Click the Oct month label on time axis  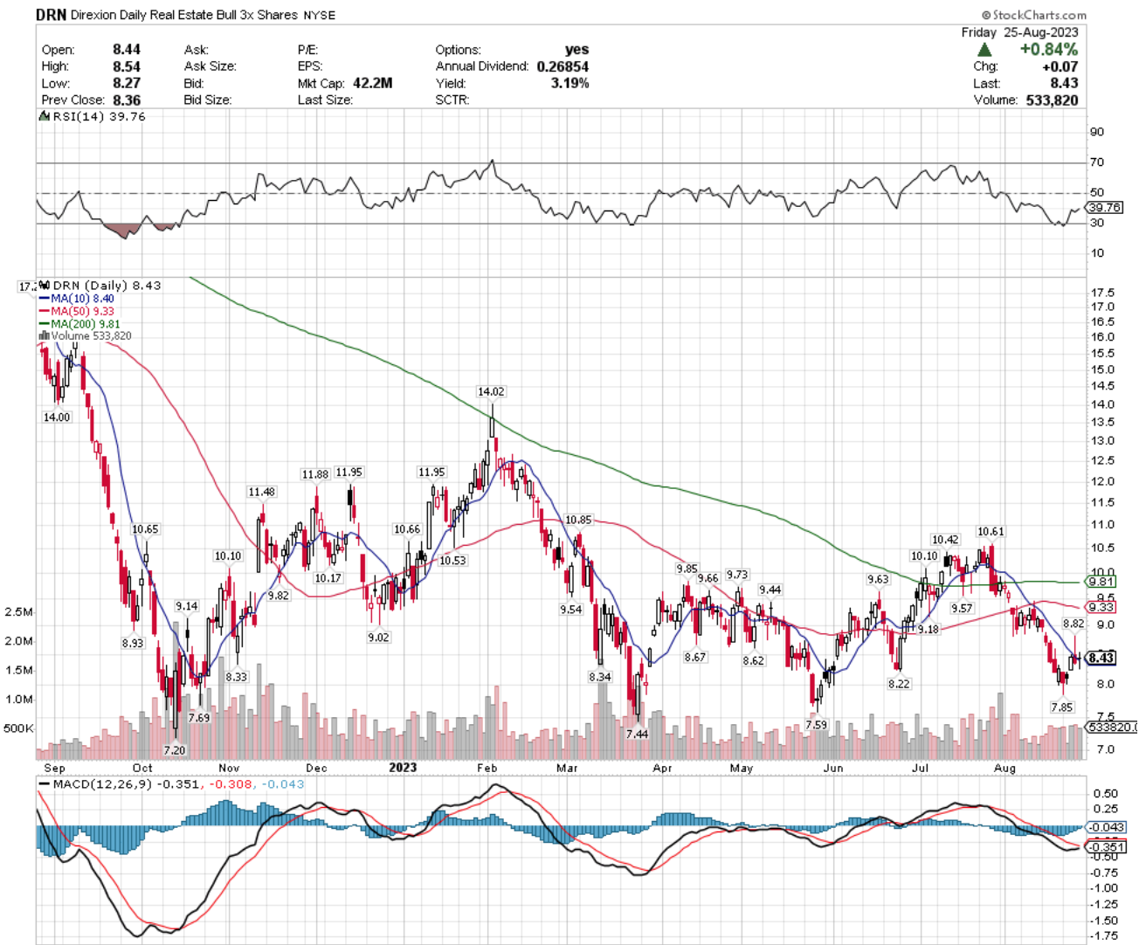click(x=142, y=769)
